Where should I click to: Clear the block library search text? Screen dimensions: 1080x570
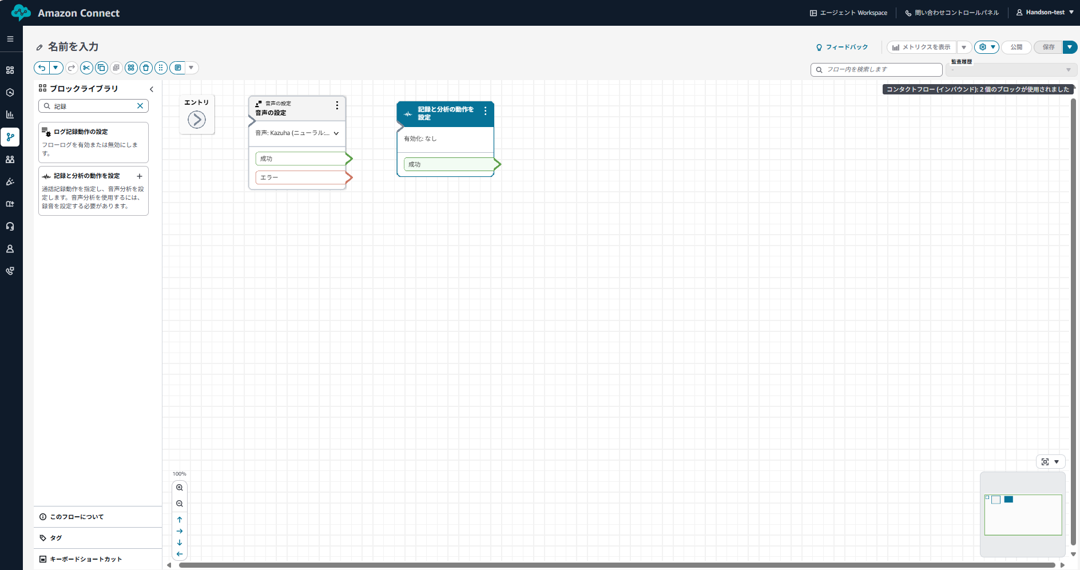point(140,106)
